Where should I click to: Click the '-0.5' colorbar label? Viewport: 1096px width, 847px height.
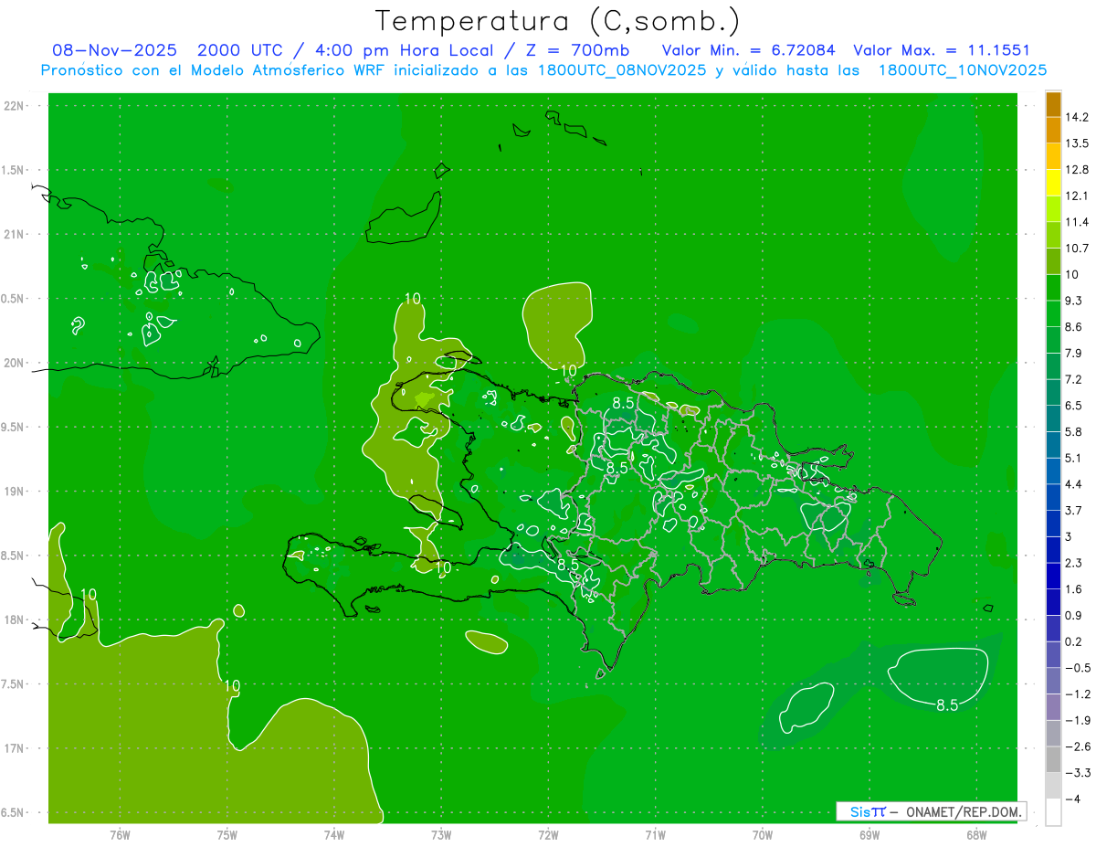[x=1077, y=668]
